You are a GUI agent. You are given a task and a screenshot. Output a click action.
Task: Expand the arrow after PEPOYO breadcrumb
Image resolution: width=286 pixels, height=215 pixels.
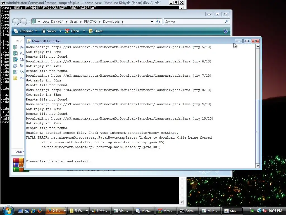100,22
